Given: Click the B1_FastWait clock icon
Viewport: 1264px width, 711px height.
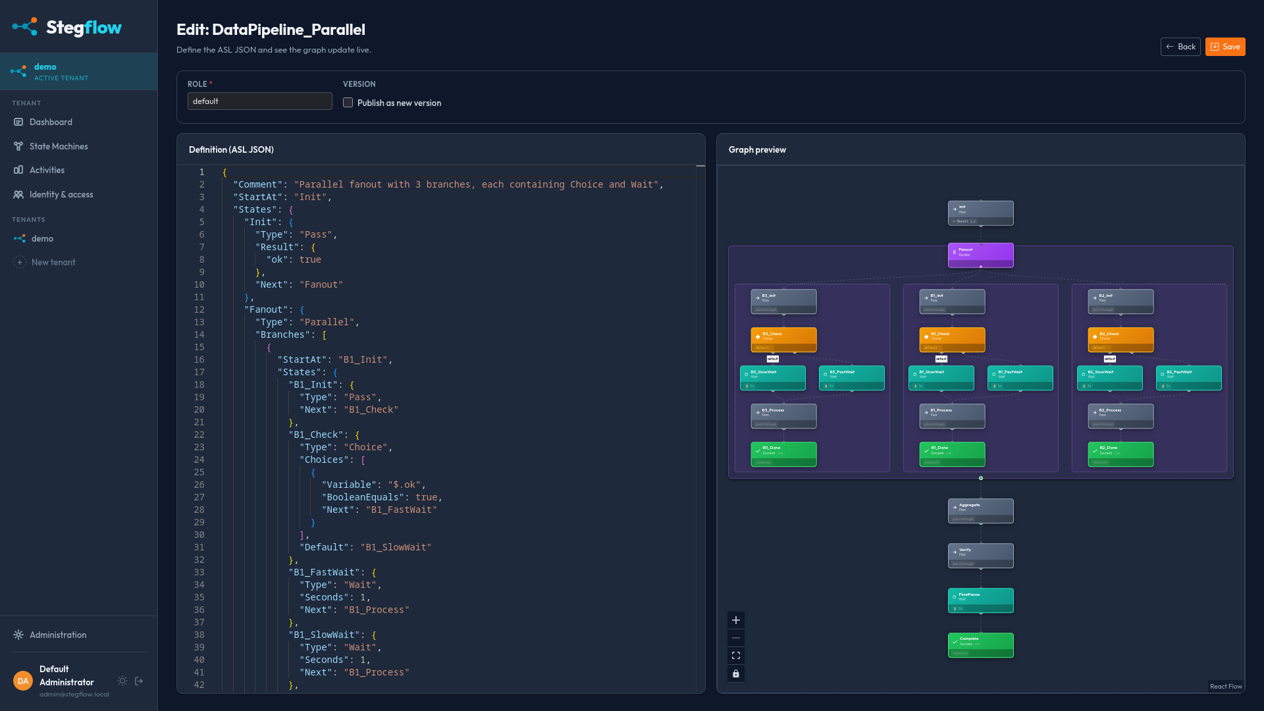Looking at the screenshot, I should 994,374.
